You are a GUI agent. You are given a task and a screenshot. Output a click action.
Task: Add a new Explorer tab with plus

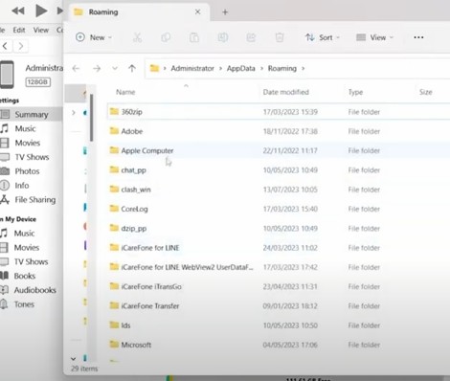[x=225, y=12]
